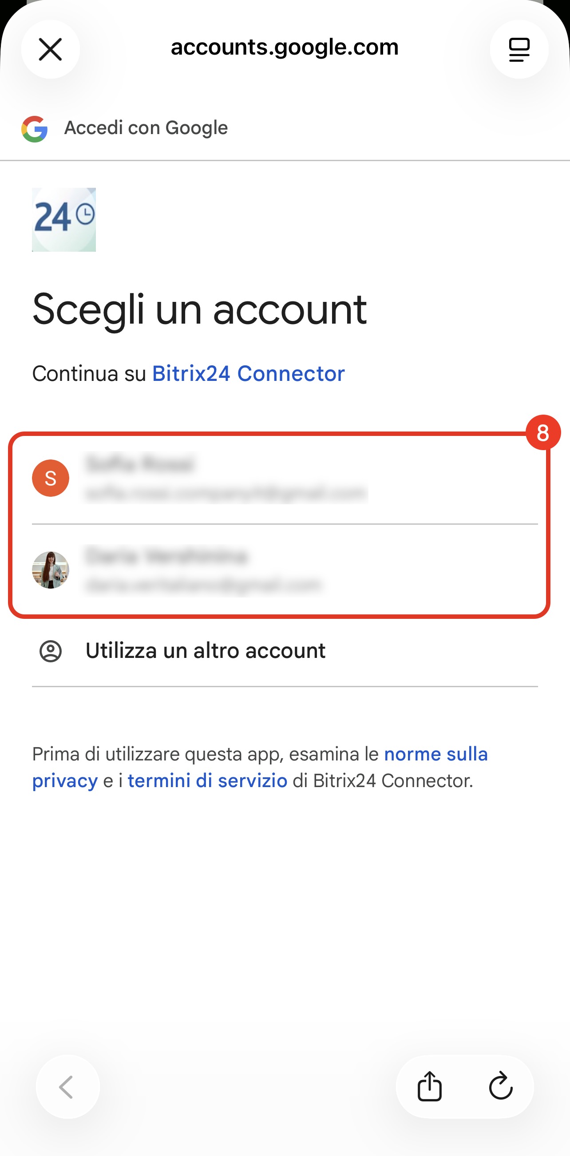Open the termini di servizio link
Viewport: 570px width, 1156px height.
207,781
